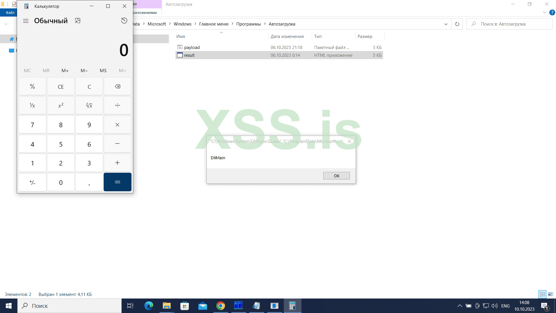
Task: Switch input language from ENG
Action: click(505, 305)
